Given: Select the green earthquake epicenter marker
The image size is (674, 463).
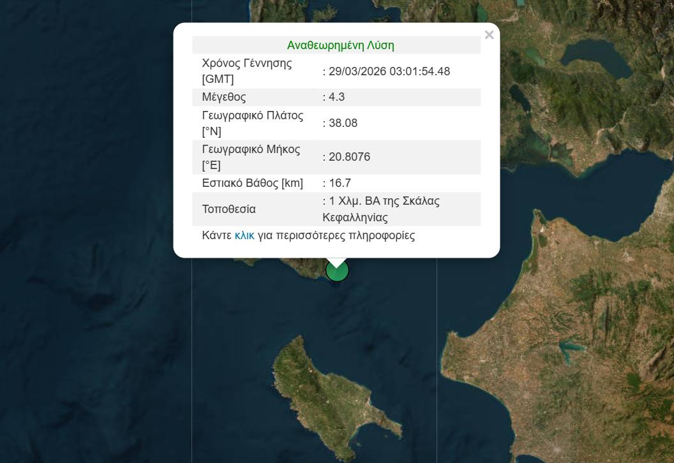Looking at the screenshot, I should pos(337,272).
